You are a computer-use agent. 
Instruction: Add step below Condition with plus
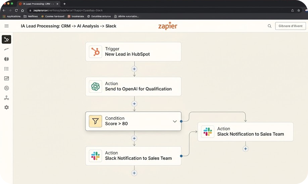click(134, 138)
